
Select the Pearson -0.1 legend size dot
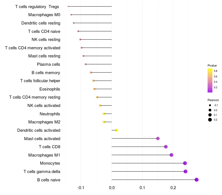(x=210, y=105)
